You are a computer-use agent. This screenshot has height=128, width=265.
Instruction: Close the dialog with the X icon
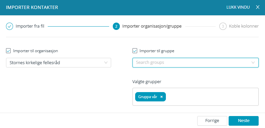(x=258, y=7)
